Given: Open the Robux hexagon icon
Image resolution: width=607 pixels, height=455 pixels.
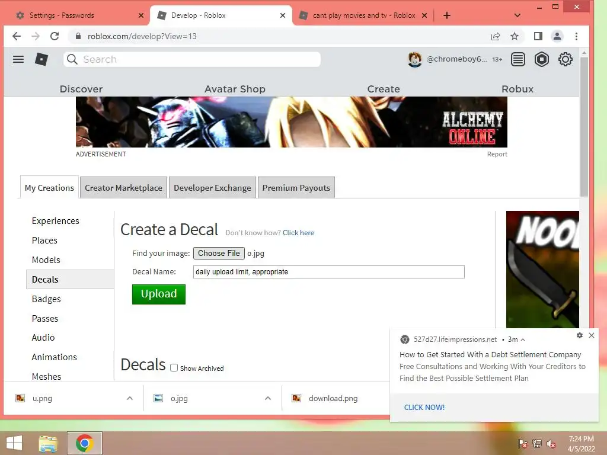Looking at the screenshot, I should [542, 59].
